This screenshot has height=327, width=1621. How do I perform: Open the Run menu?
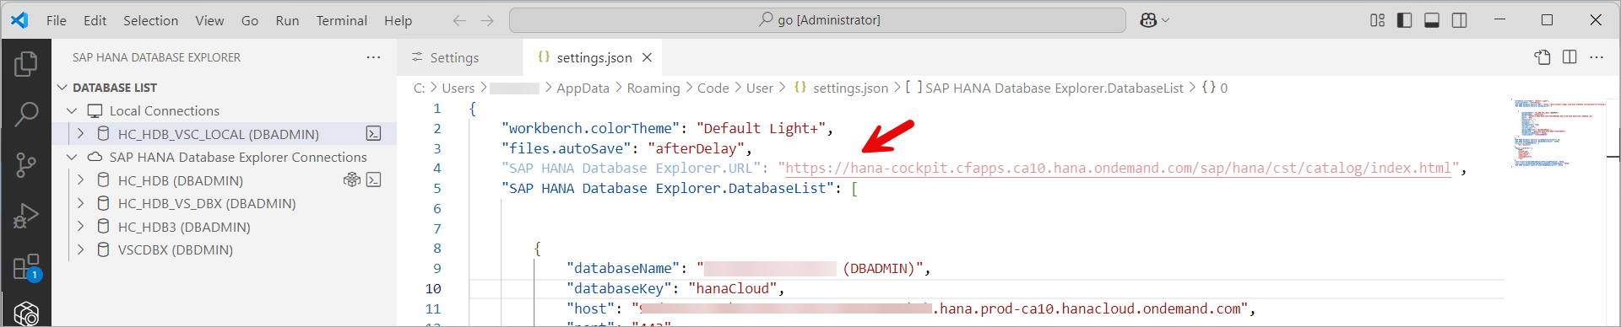(x=287, y=20)
